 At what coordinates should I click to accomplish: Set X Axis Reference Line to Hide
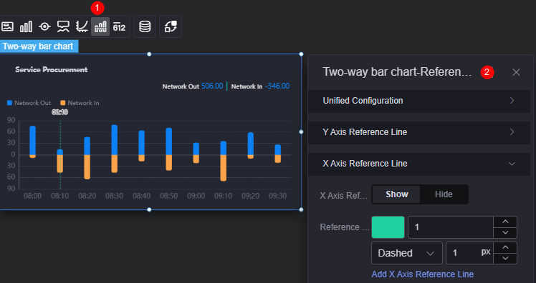pos(444,194)
